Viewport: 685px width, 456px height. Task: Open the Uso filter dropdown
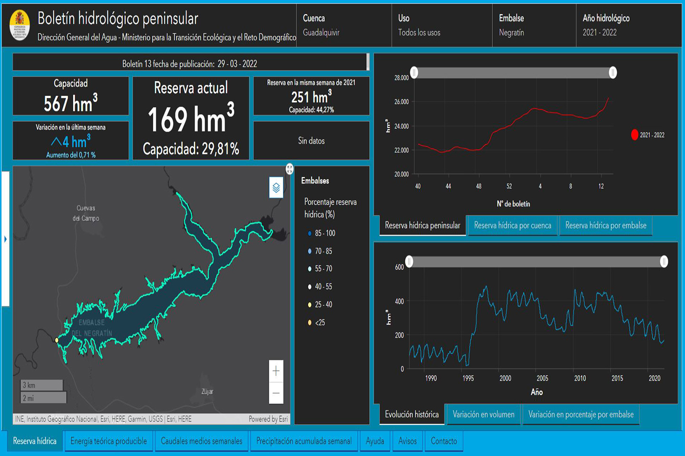(x=441, y=26)
